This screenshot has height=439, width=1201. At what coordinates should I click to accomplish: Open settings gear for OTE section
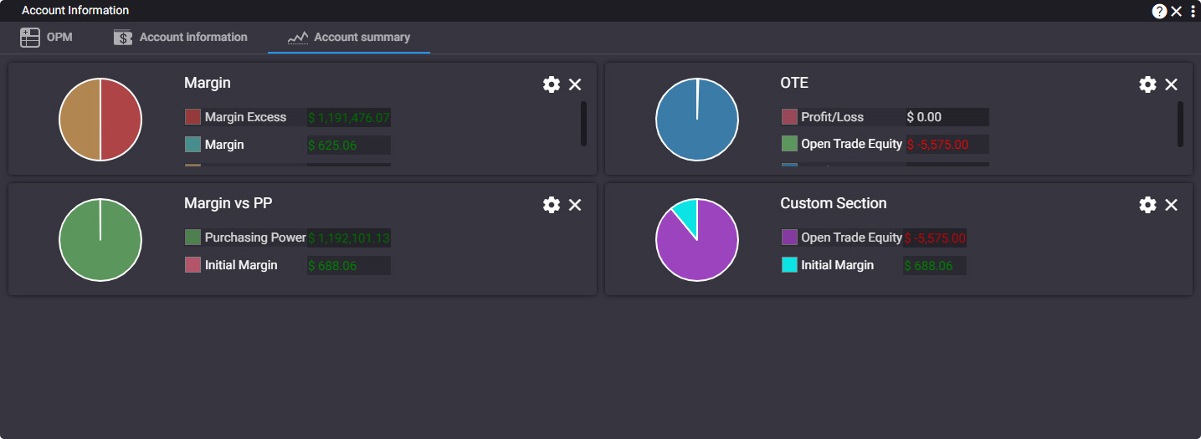pyautogui.click(x=1147, y=84)
